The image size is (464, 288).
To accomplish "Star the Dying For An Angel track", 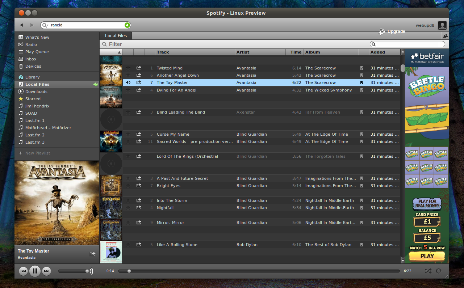I will pyautogui.click(x=128, y=90).
